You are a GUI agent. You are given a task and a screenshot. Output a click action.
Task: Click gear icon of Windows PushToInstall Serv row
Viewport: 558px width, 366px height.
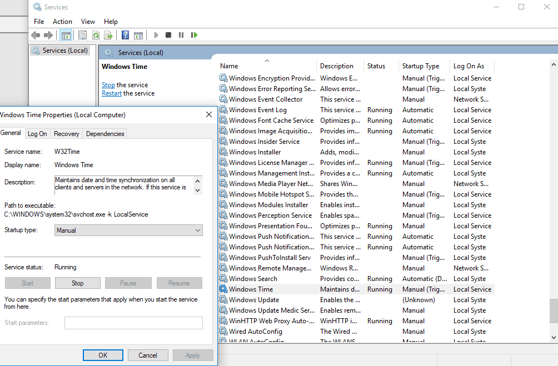click(223, 258)
